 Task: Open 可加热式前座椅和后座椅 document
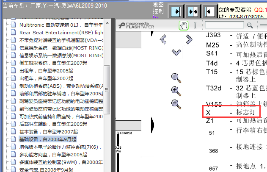coord(61,117)
